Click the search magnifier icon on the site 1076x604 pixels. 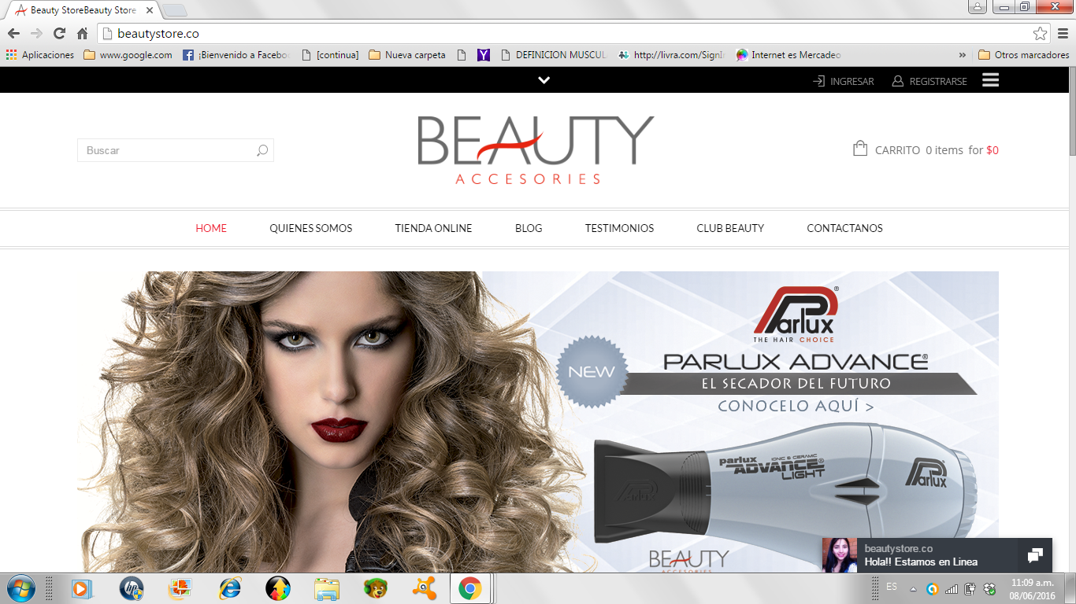point(262,150)
